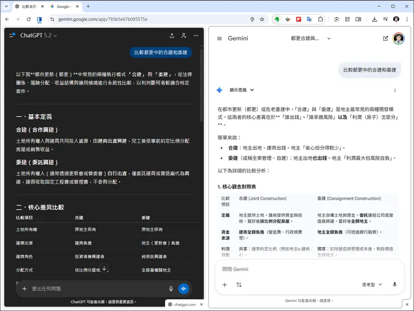Click the blue side-panel extension icon

pos(39,20)
